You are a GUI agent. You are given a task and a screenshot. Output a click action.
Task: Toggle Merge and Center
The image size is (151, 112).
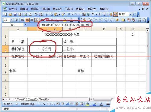pos(37,20)
